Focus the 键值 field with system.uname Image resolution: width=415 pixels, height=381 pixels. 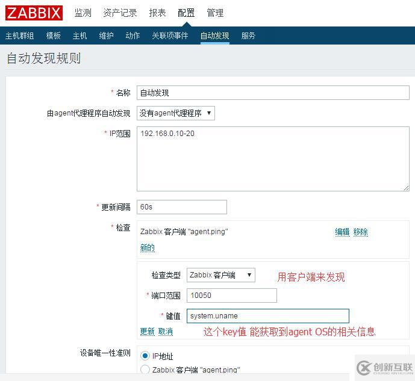[268, 316]
